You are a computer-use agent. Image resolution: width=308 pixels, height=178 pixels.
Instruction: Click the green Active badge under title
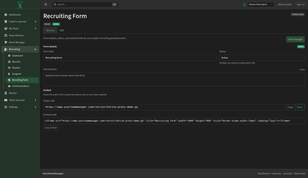[56, 24]
